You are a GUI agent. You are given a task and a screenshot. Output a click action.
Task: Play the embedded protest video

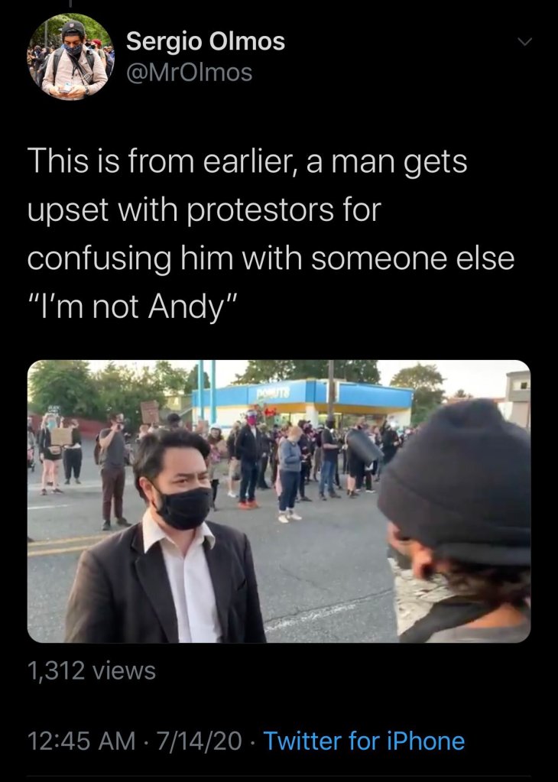click(x=279, y=501)
